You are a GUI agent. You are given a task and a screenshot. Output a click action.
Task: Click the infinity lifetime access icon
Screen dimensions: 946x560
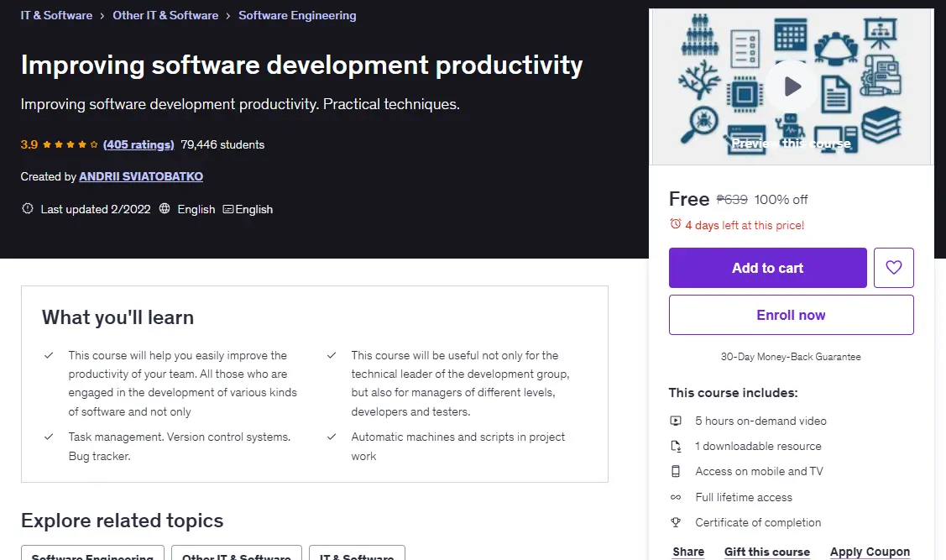(x=676, y=497)
